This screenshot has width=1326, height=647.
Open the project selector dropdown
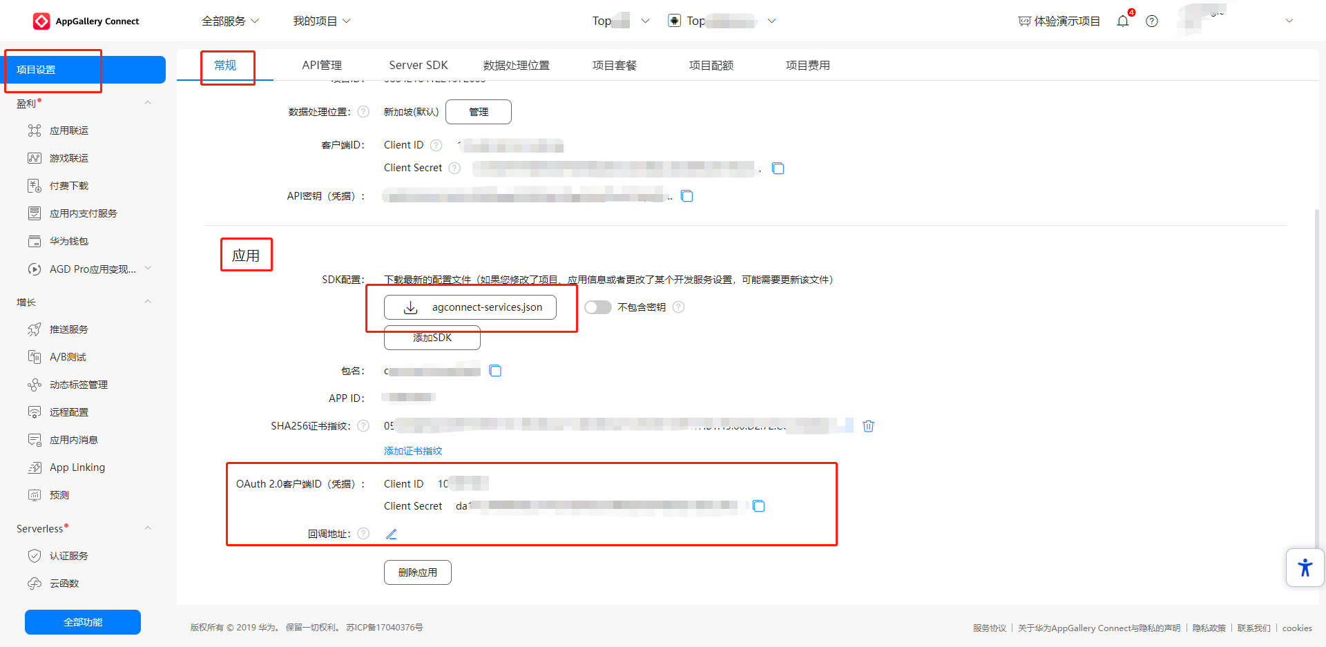[621, 21]
